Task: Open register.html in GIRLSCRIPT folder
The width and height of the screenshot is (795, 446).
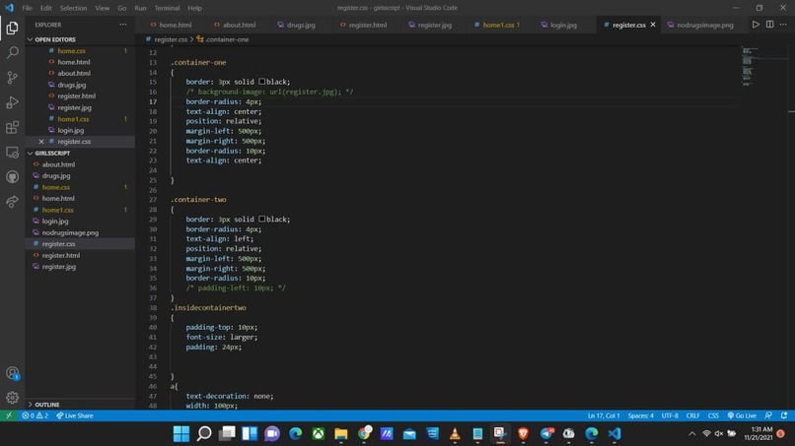Action: 61,256
